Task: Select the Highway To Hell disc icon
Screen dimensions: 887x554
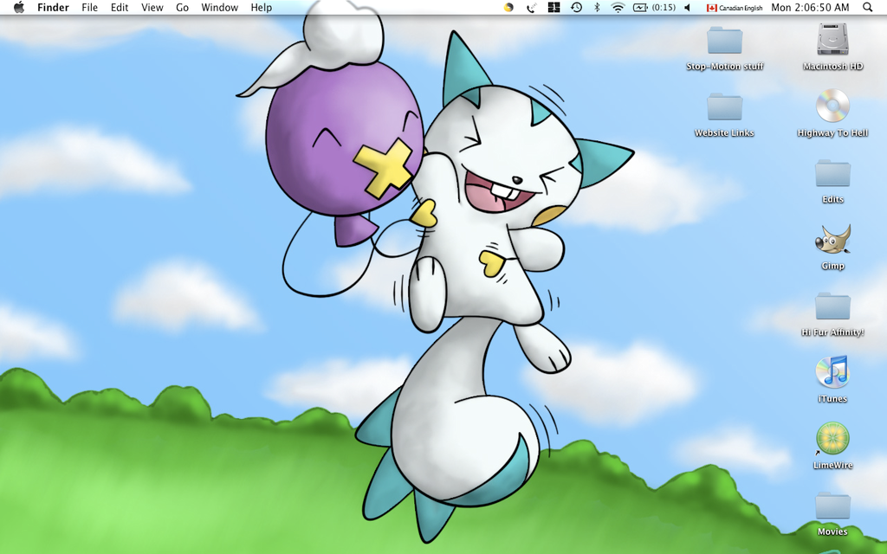Action: [x=832, y=106]
